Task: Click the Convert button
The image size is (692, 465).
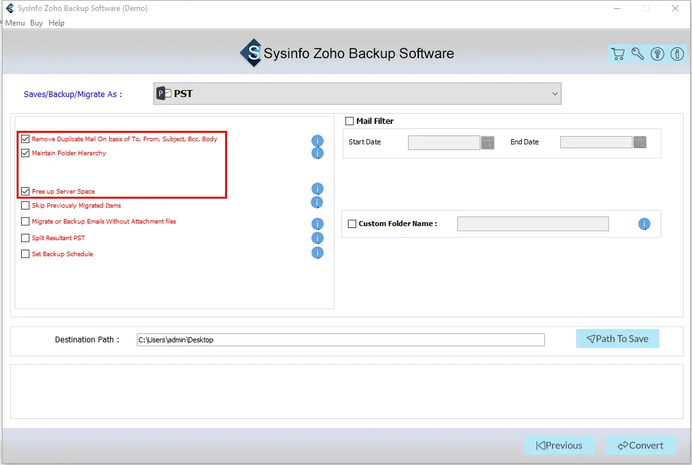Action: pyautogui.click(x=640, y=445)
